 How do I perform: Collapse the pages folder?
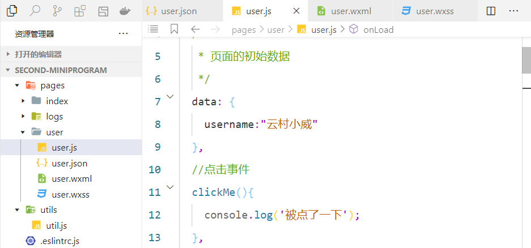[18, 85]
